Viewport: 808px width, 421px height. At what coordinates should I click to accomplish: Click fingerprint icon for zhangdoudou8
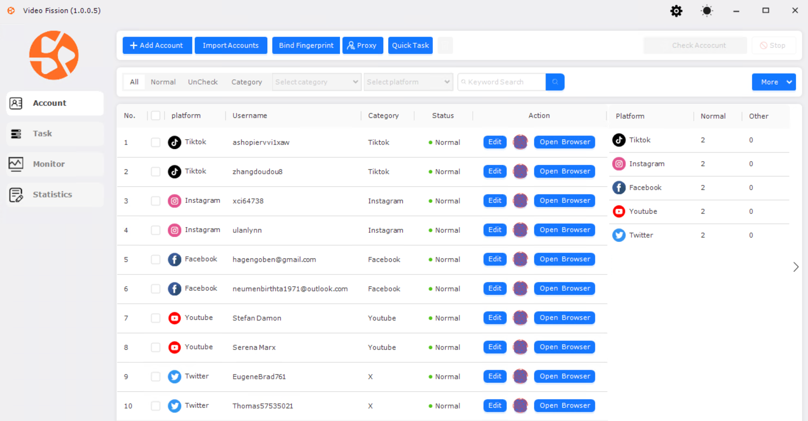click(520, 172)
